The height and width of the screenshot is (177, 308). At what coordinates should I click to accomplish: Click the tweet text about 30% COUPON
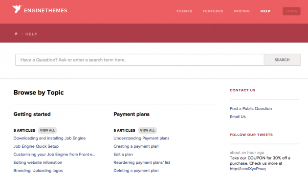click(x=260, y=160)
